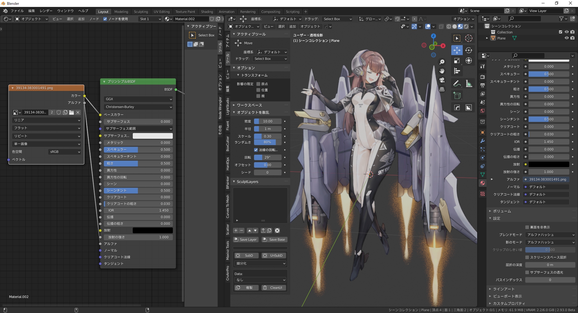The height and width of the screenshot is (313, 578).
Task: Switch to the Shading workspace tab
Action: tap(207, 12)
